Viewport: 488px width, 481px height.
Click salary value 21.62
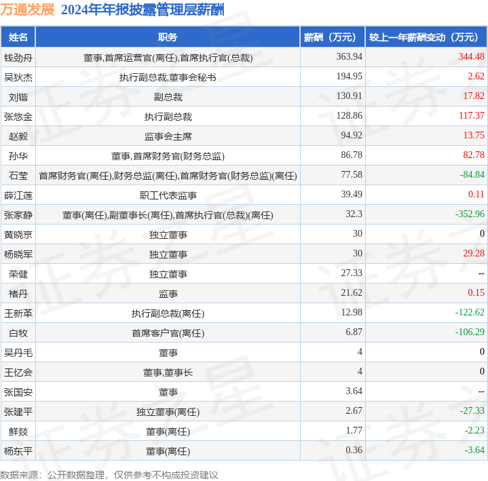(x=352, y=293)
